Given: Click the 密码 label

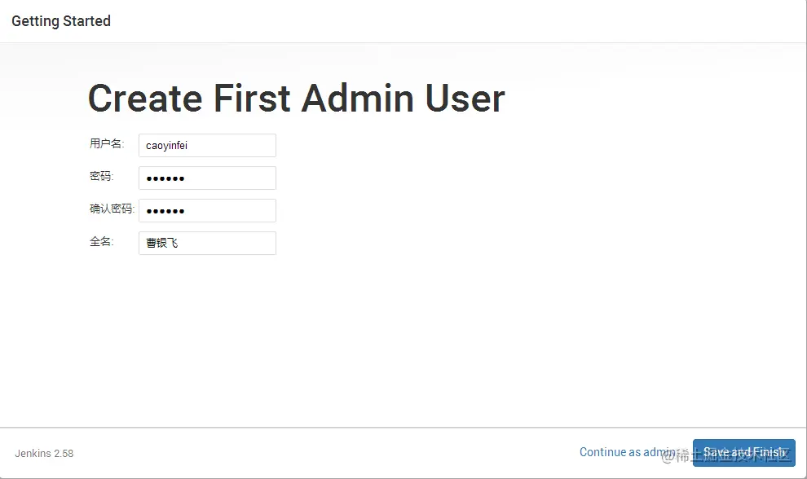Looking at the screenshot, I should [x=101, y=176].
